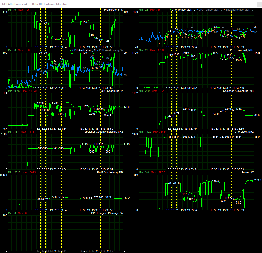Click the green GPU Temperatur legend square
Image resolution: width=262 pixels, height=253 pixels.
170,10
